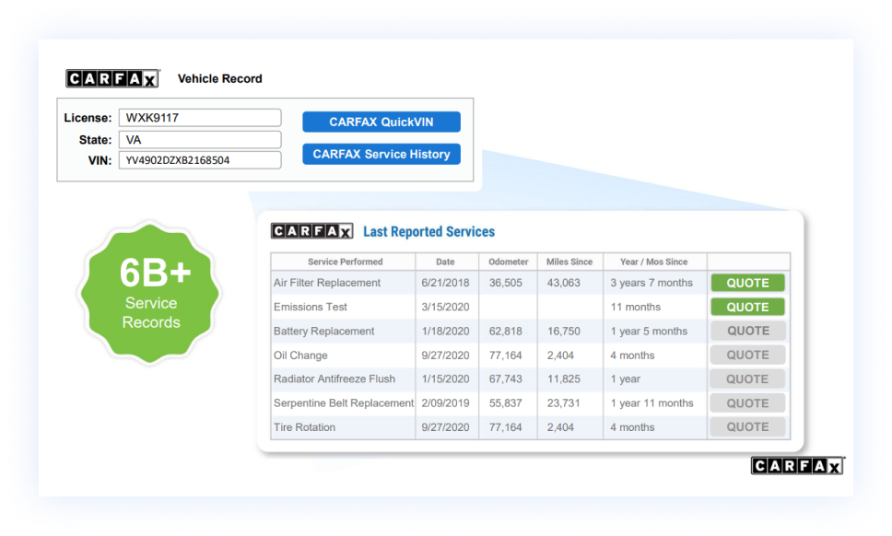Select the "11 months" Emissions Test cell
The width and height of the screenshot is (892, 536).
point(636,307)
